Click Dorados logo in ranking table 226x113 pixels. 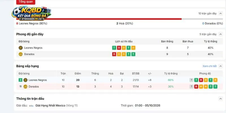coord(25,87)
